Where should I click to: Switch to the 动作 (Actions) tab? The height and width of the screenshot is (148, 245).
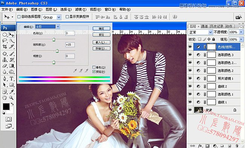(x=229, y=26)
